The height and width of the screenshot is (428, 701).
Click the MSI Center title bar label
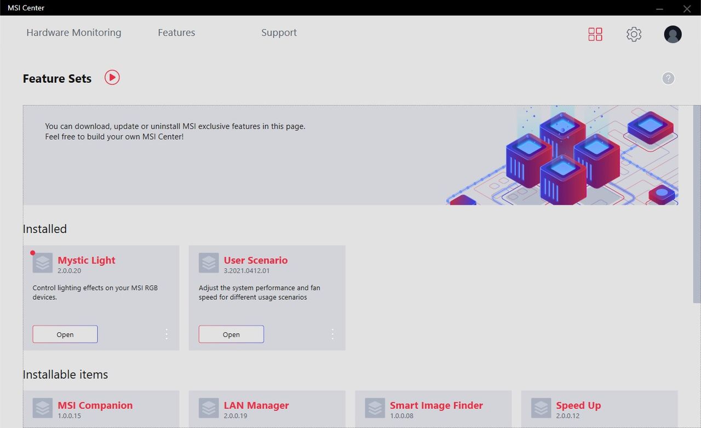click(26, 8)
